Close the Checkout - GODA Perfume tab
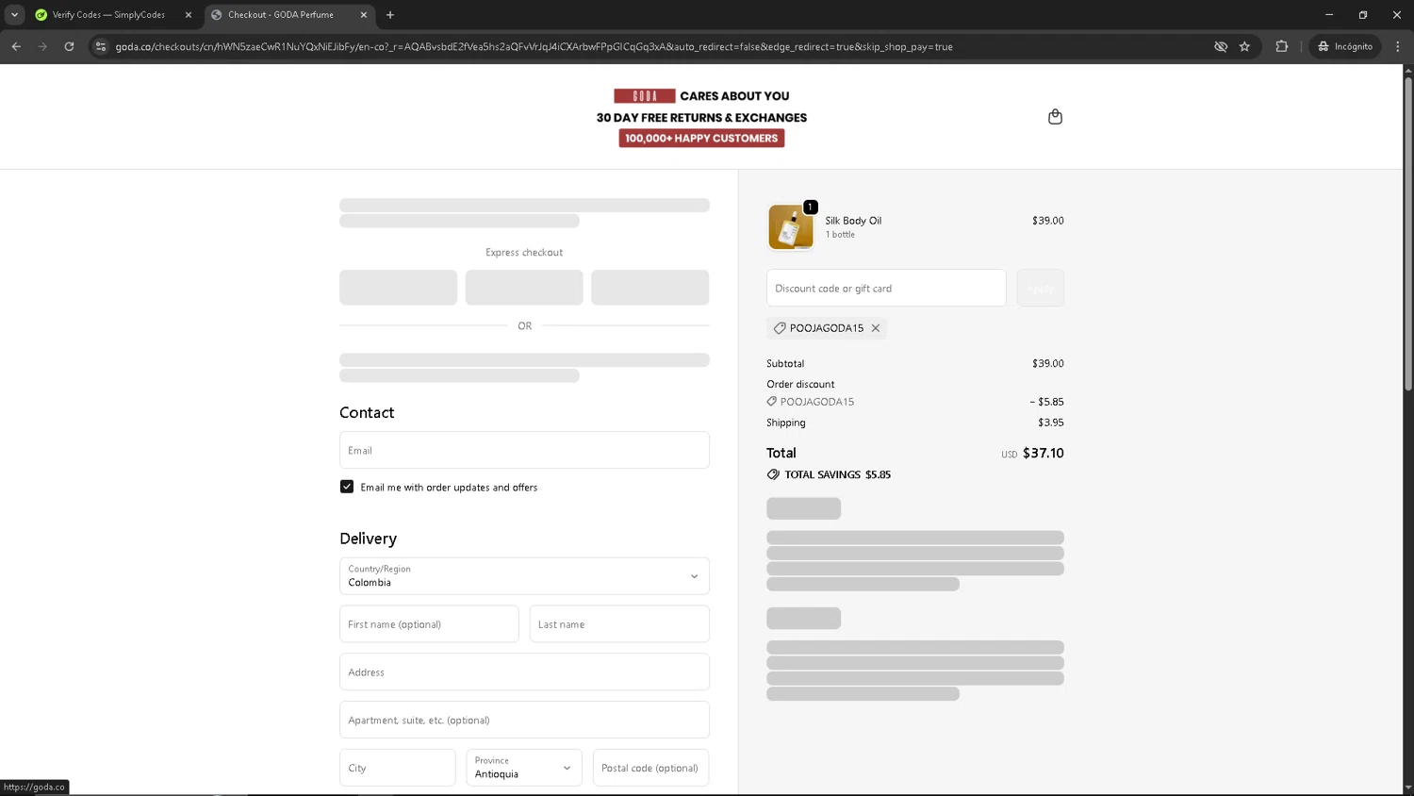The width and height of the screenshot is (1414, 796). [x=364, y=15]
